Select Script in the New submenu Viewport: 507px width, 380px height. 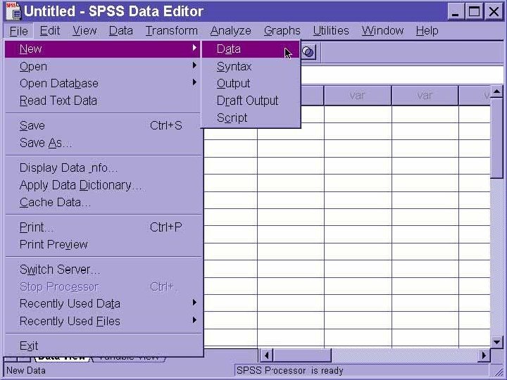click(x=251, y=118)
